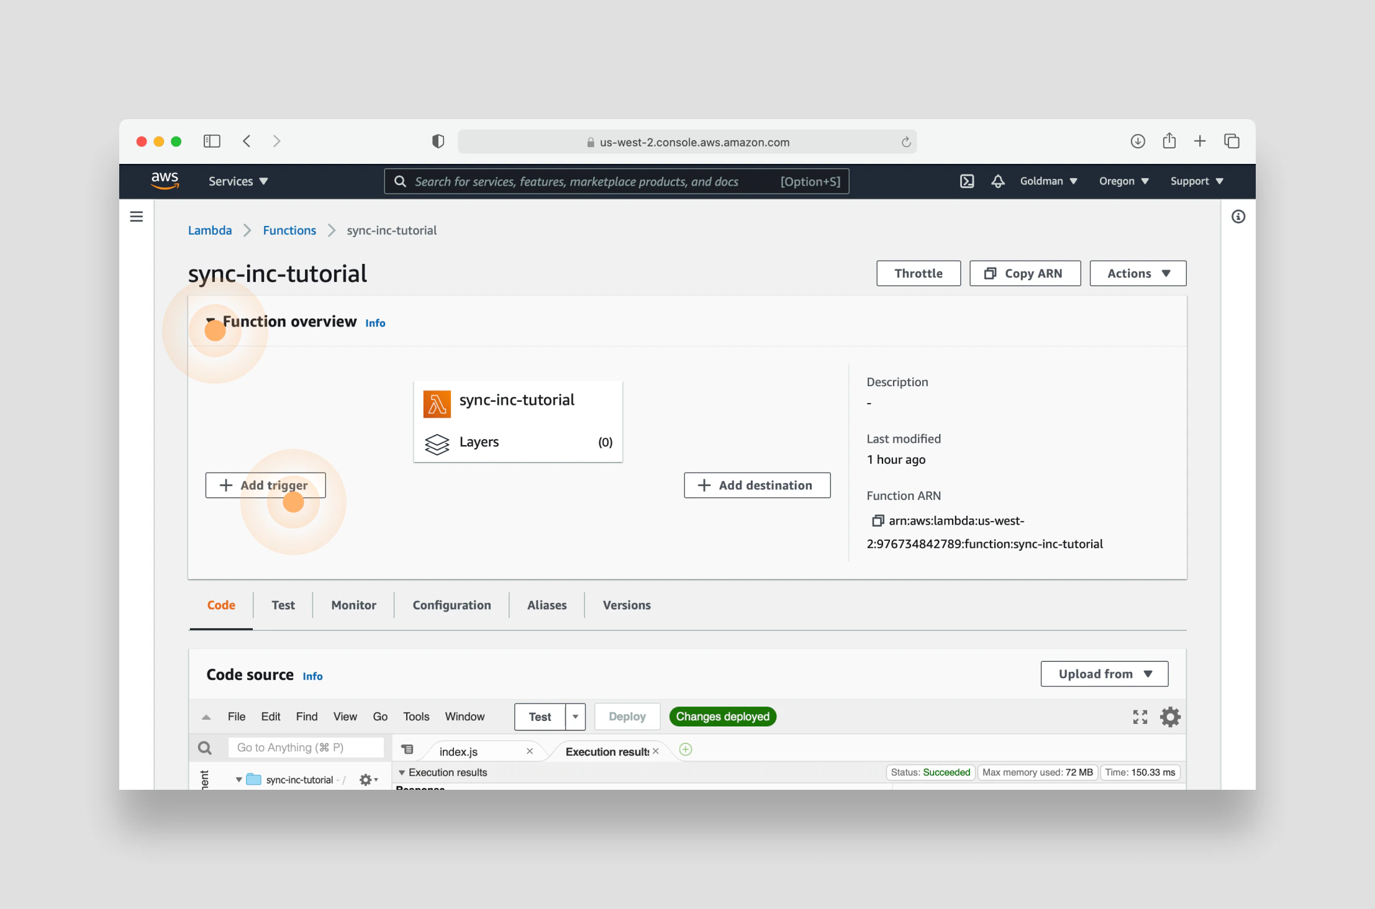Click the editor search magnifier icon

click(204, 748)
